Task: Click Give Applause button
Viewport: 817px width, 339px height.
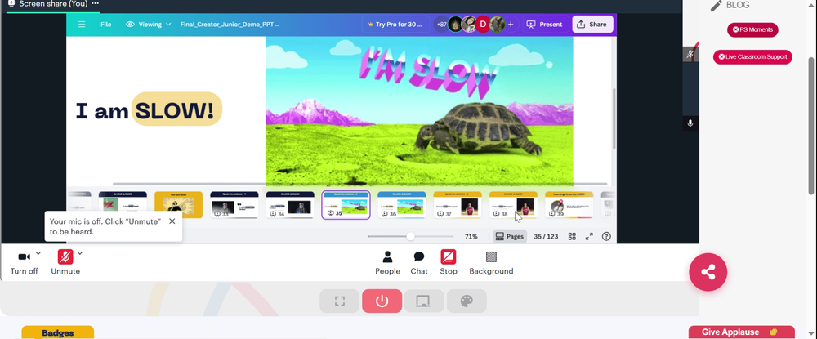Action: point(742,332)
